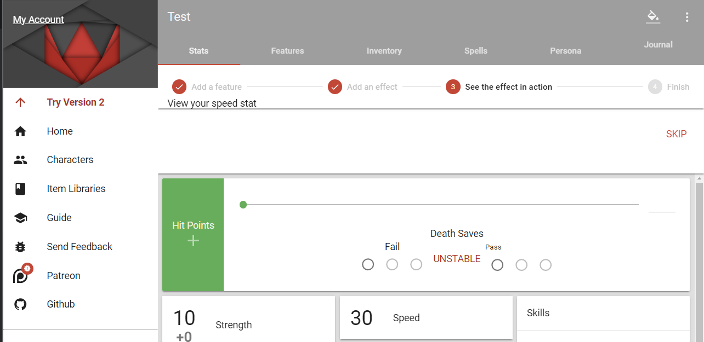
Task: Toggle the last Pass death save circle
Action: (546, 265)
